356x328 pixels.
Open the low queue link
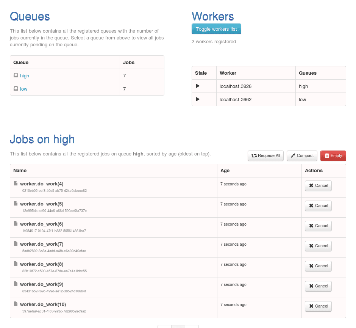(23, 89)
